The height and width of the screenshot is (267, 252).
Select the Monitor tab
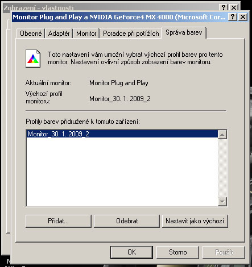(86, 34)
